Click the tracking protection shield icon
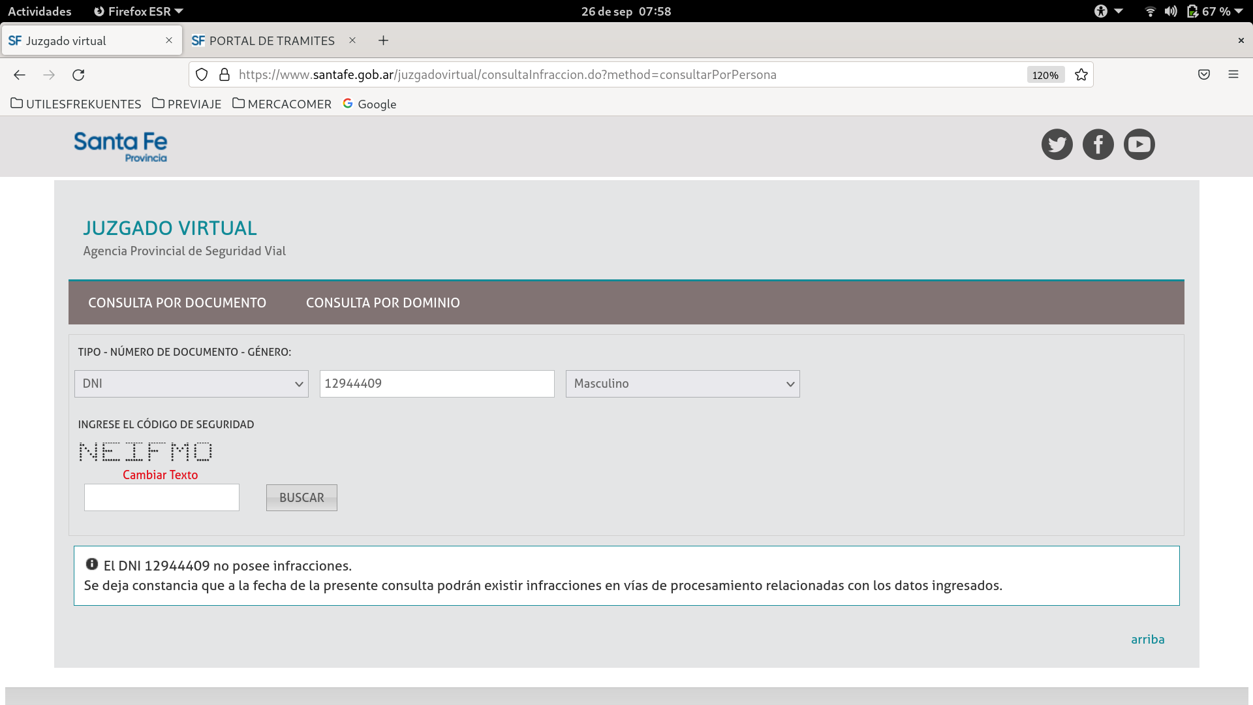 tap(202, 75)
